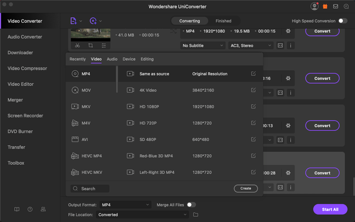This screenshot has width=355, height=222.
Task: Open the No Subtitle dropdown
Action: (203, 46)
